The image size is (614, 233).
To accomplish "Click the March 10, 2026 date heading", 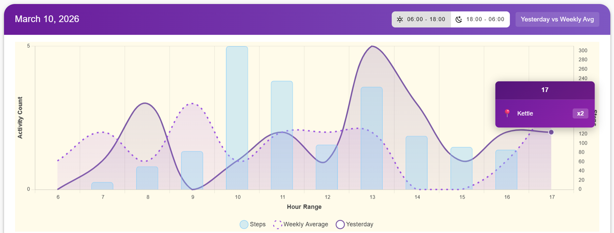I will click(x=47, y=19).
